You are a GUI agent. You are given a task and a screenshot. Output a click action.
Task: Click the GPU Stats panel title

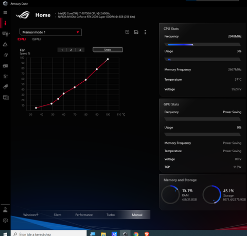coord(171,104)
